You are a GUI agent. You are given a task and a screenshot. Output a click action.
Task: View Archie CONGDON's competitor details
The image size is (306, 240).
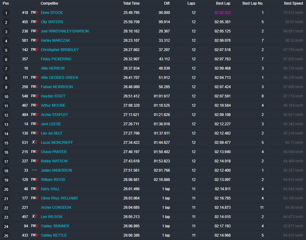click(x=56, y=208)
